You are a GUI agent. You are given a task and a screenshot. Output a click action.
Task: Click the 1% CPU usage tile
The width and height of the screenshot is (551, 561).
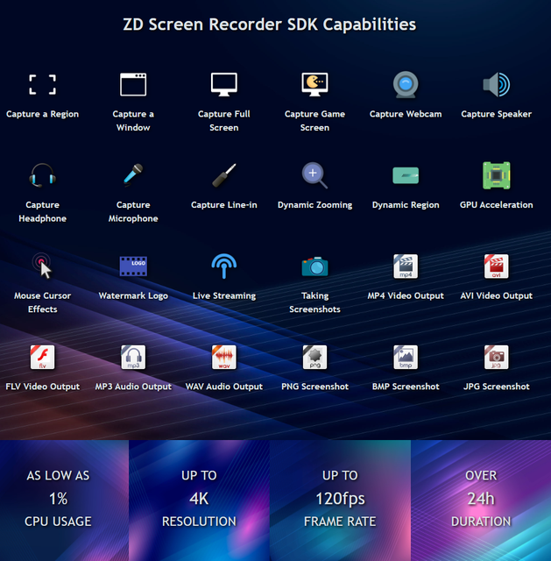58,499
